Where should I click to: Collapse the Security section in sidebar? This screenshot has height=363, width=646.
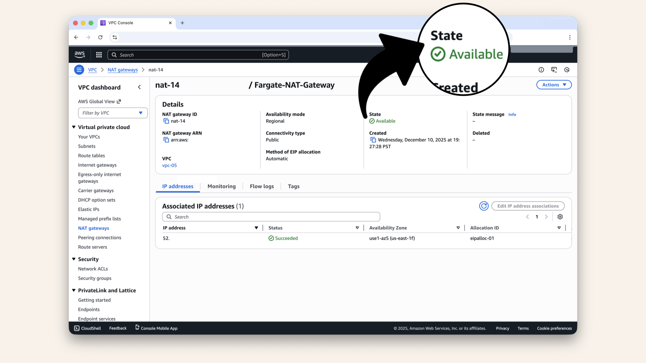tap(74, 259)
